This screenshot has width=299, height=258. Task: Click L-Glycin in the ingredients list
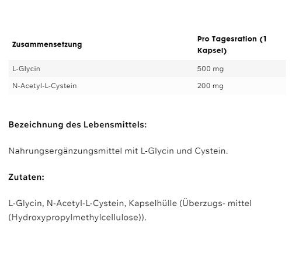pyautogui.click(x=26, y=203)
